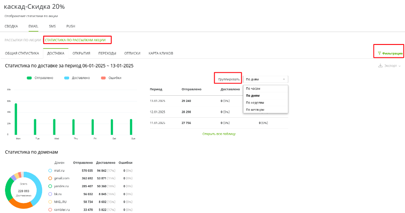Go to the Карта кликов tab
Screen dimensions: 405x213
160,53
